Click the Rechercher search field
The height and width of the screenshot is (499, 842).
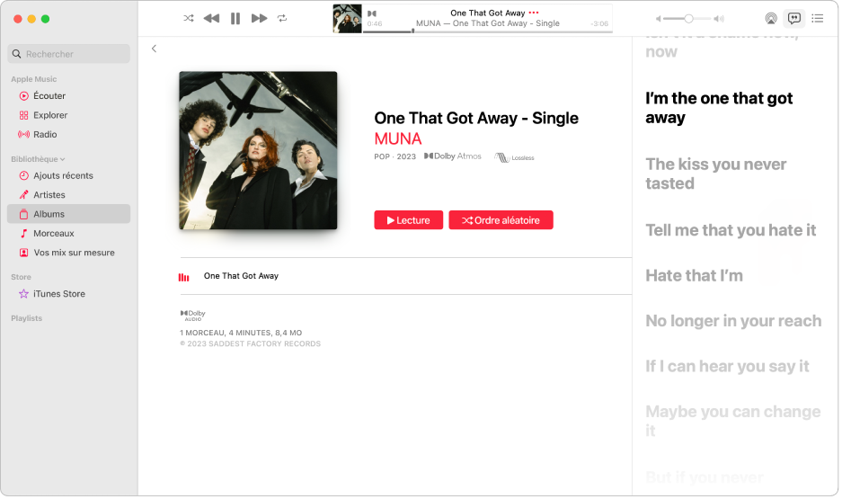click(68, 54)
